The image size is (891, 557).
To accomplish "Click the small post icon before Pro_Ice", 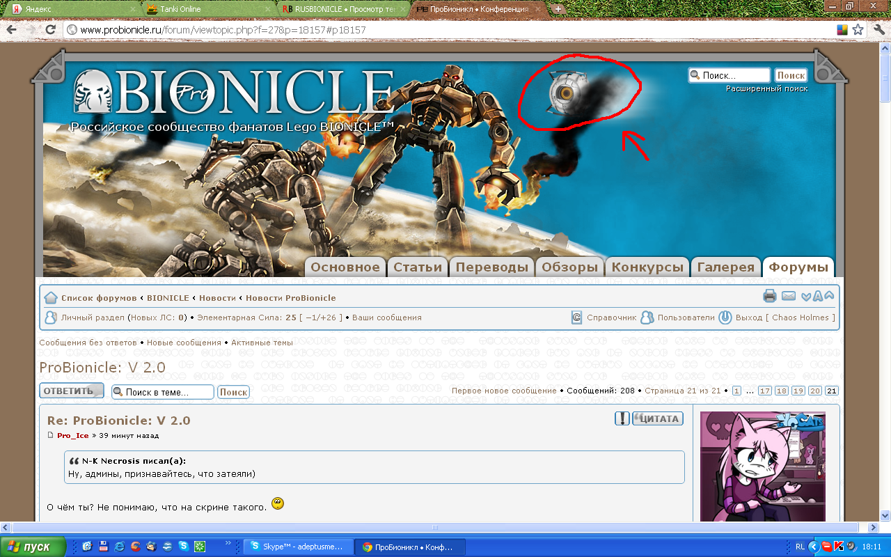I will click(50, 436).
